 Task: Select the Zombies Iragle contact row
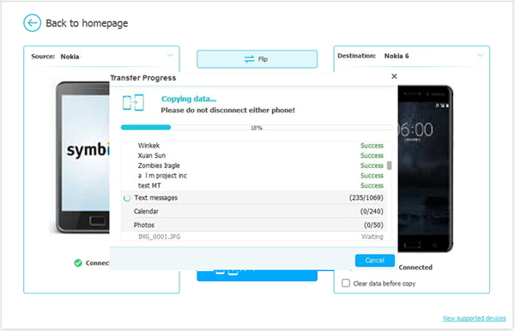point(253,165)
